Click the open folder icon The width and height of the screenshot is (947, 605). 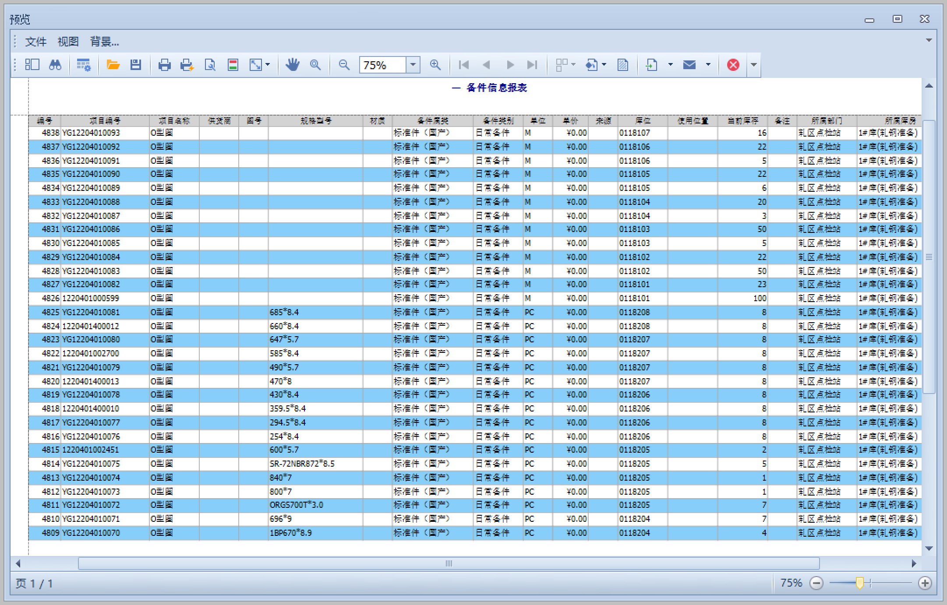(x=113, y=65)
